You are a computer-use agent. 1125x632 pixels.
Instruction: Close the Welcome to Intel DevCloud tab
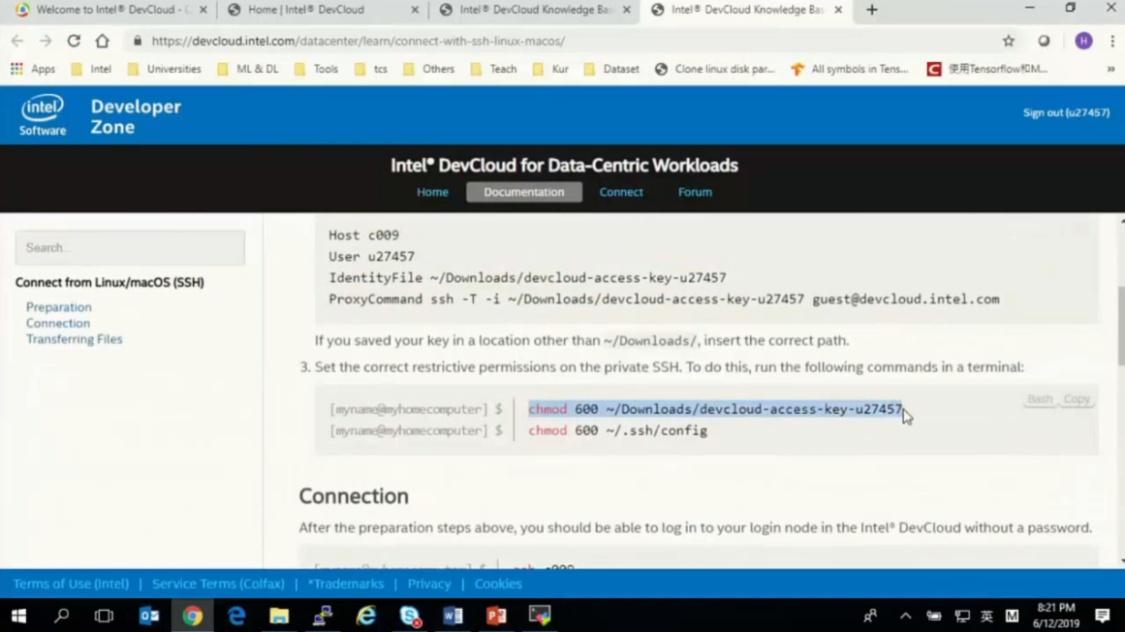coord(203,10)
